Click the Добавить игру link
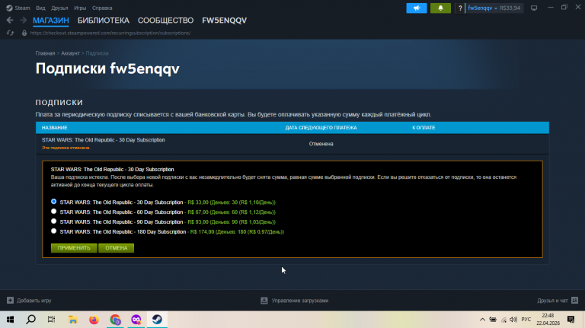This screenshot has height=328, width=585. 34,301
